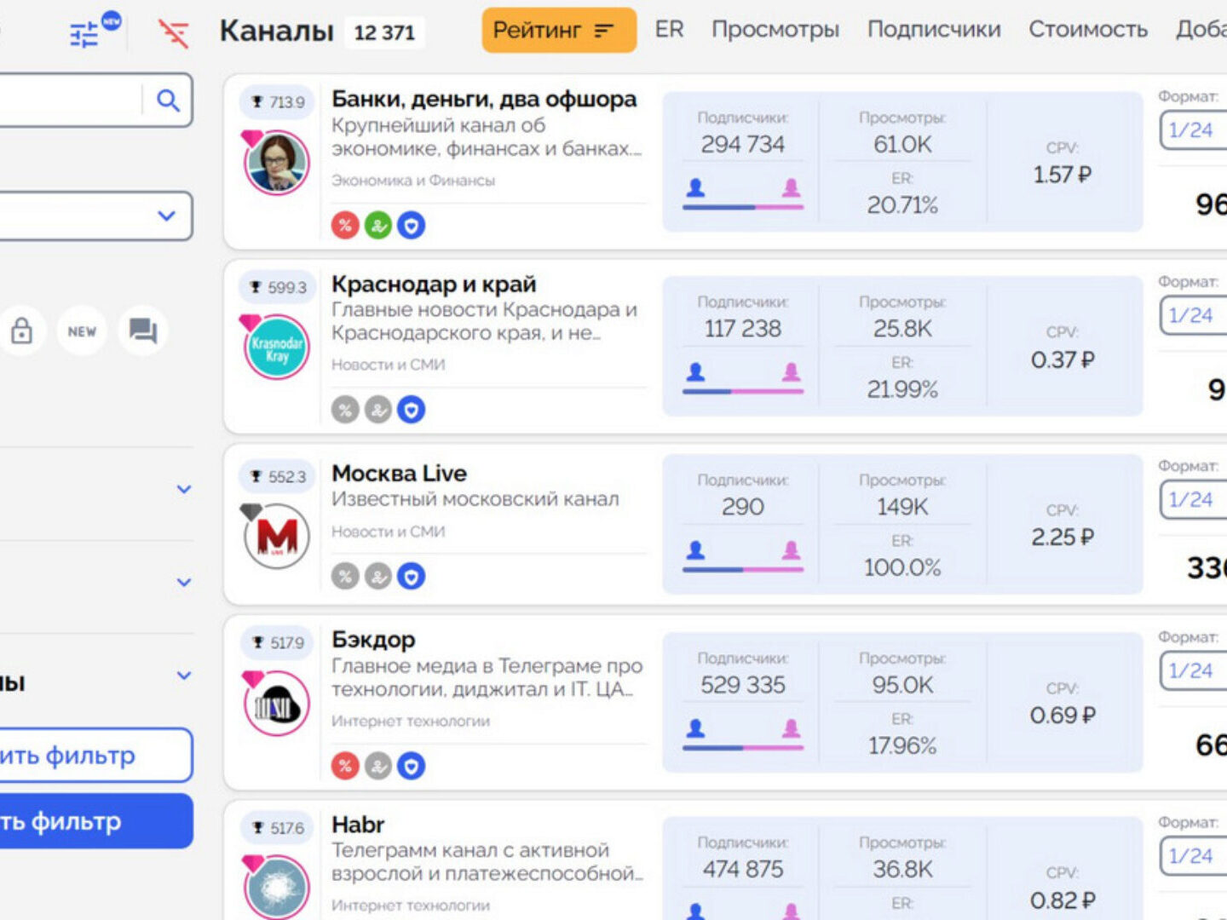Toggle the lock filter icon
Image resolution: width=1227 pixels, height=920 pixels.
pyautogui.click(x=22, y=331)
